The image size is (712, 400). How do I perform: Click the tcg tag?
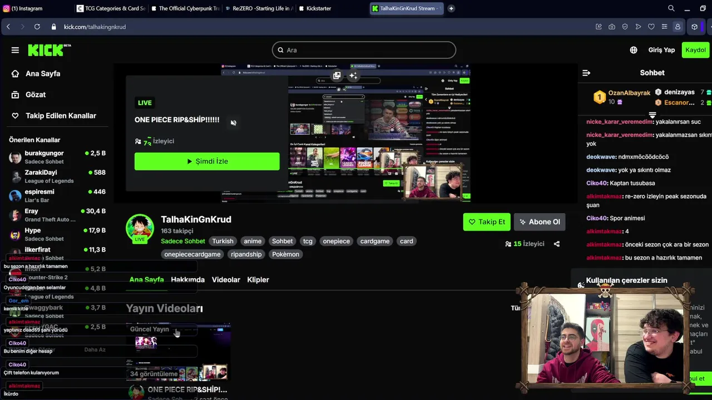(308, 241)
